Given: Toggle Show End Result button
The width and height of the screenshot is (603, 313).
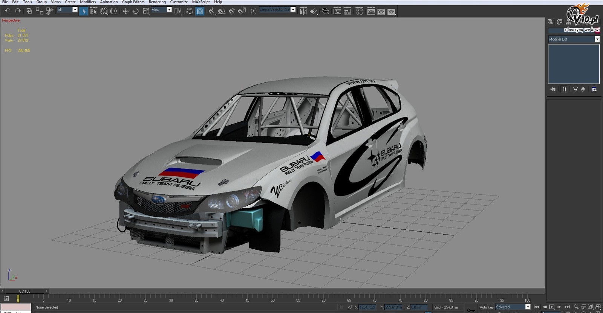Looking at the screenshot, I should (565, 89).
